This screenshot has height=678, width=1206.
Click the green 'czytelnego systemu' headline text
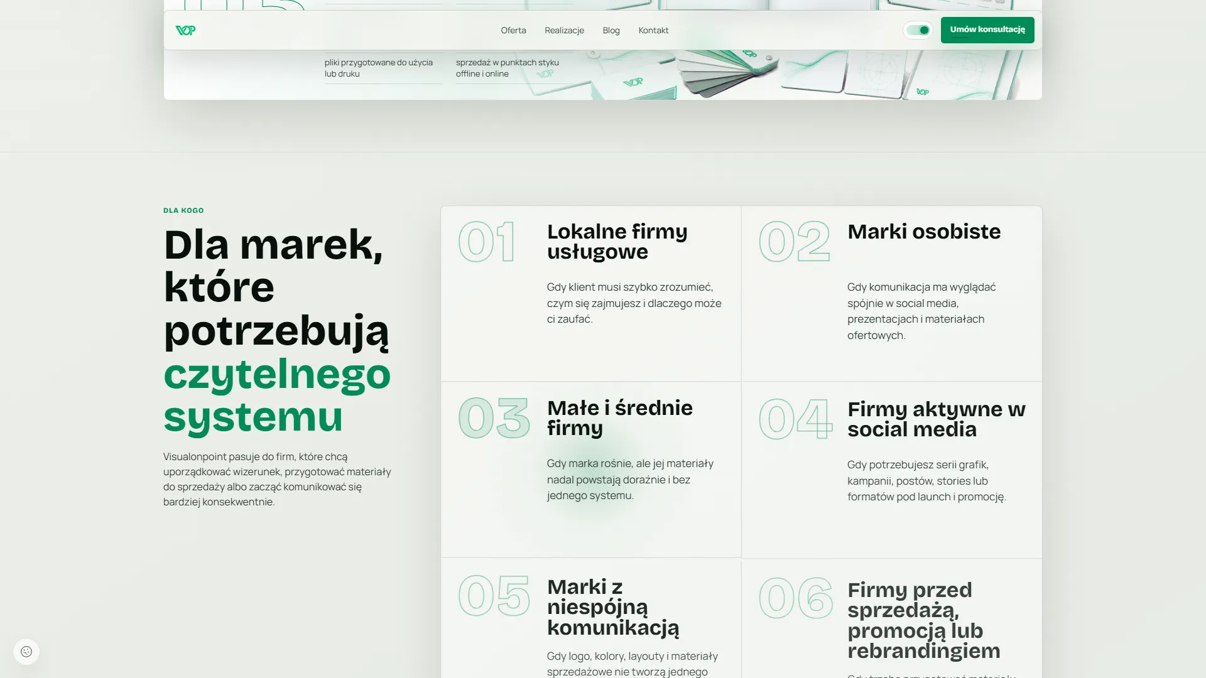pos(277,395)
